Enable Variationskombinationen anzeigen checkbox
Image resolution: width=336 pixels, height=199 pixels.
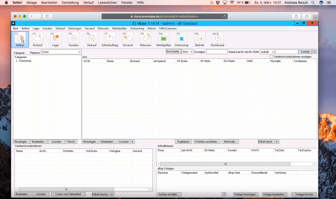click(271, 57)
